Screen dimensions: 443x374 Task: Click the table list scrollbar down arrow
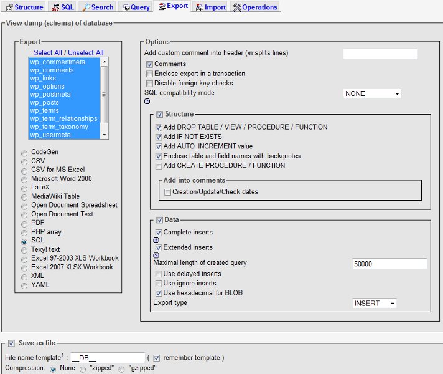105,135
